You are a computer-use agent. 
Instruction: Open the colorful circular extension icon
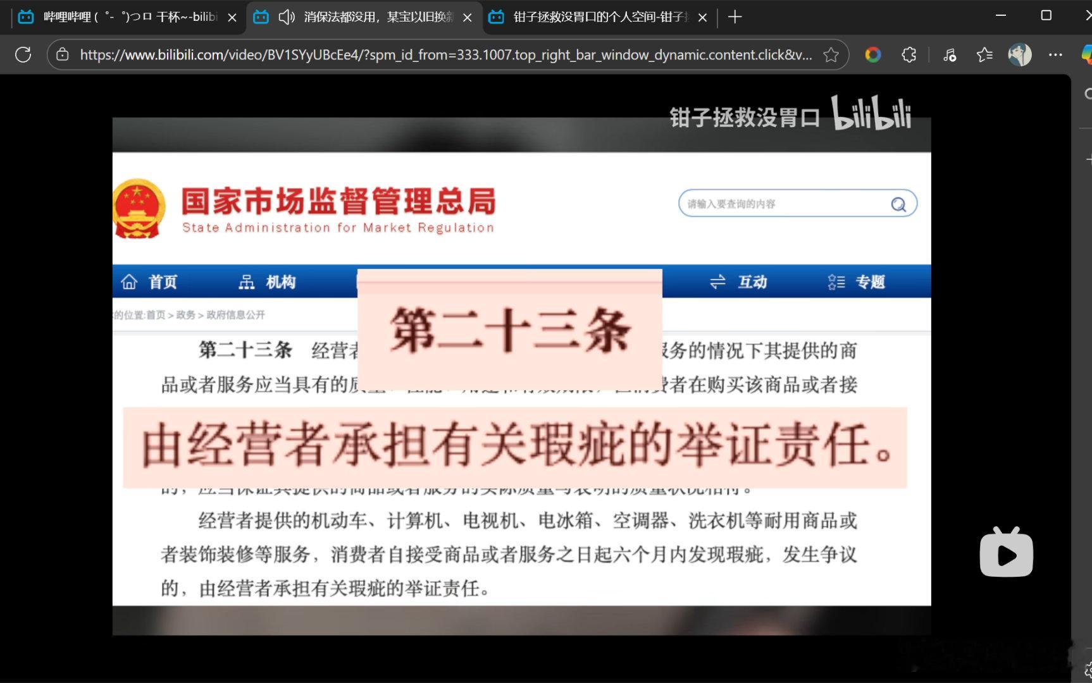pyautogui.click(x=873, y=55)
